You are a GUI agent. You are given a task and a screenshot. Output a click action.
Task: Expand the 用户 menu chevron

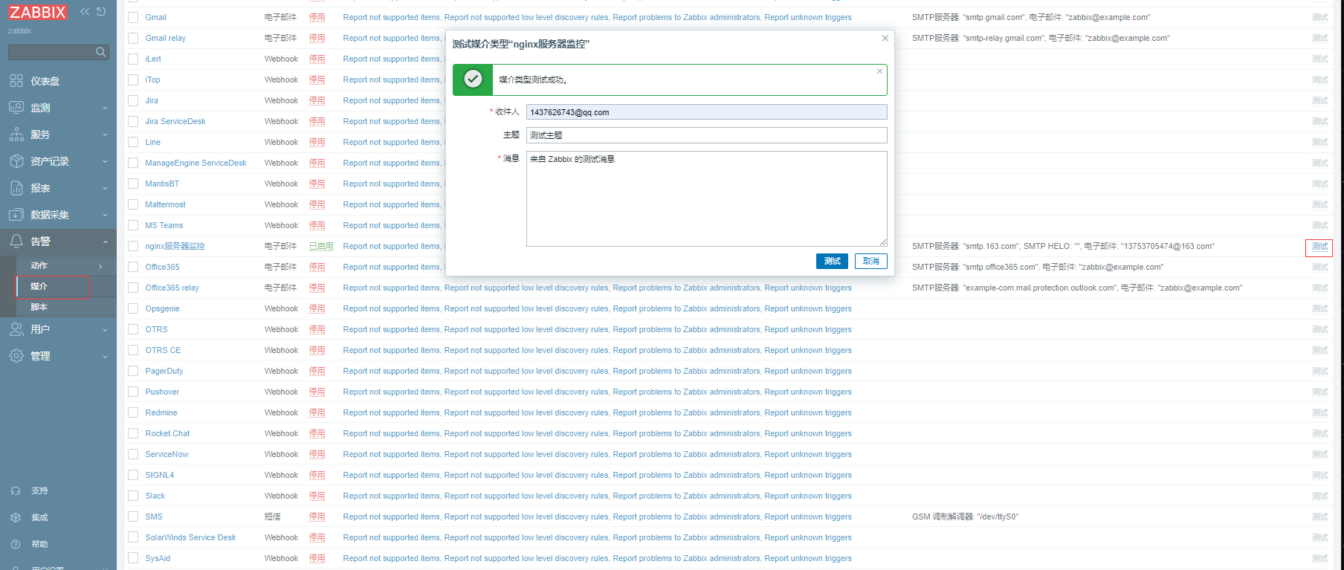[105, 330]
